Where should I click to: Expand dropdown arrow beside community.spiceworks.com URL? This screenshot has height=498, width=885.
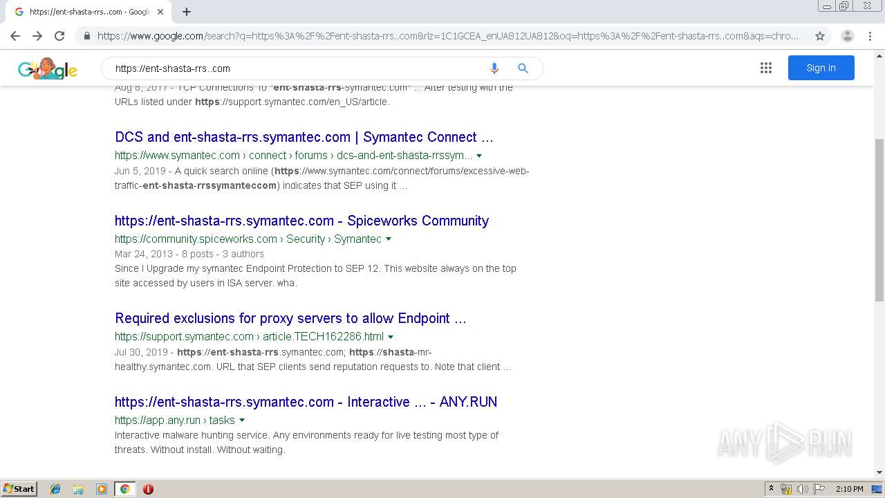point(389,239)
